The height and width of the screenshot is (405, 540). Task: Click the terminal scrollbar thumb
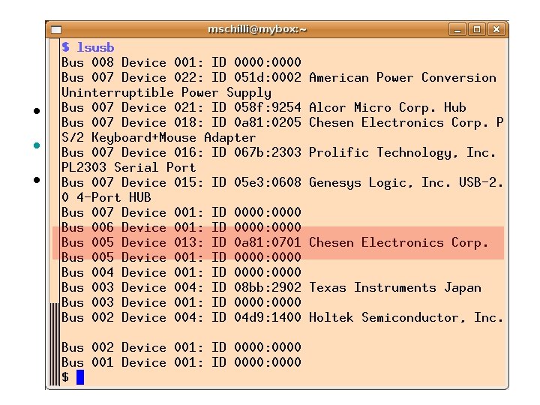tap(55, 344)
